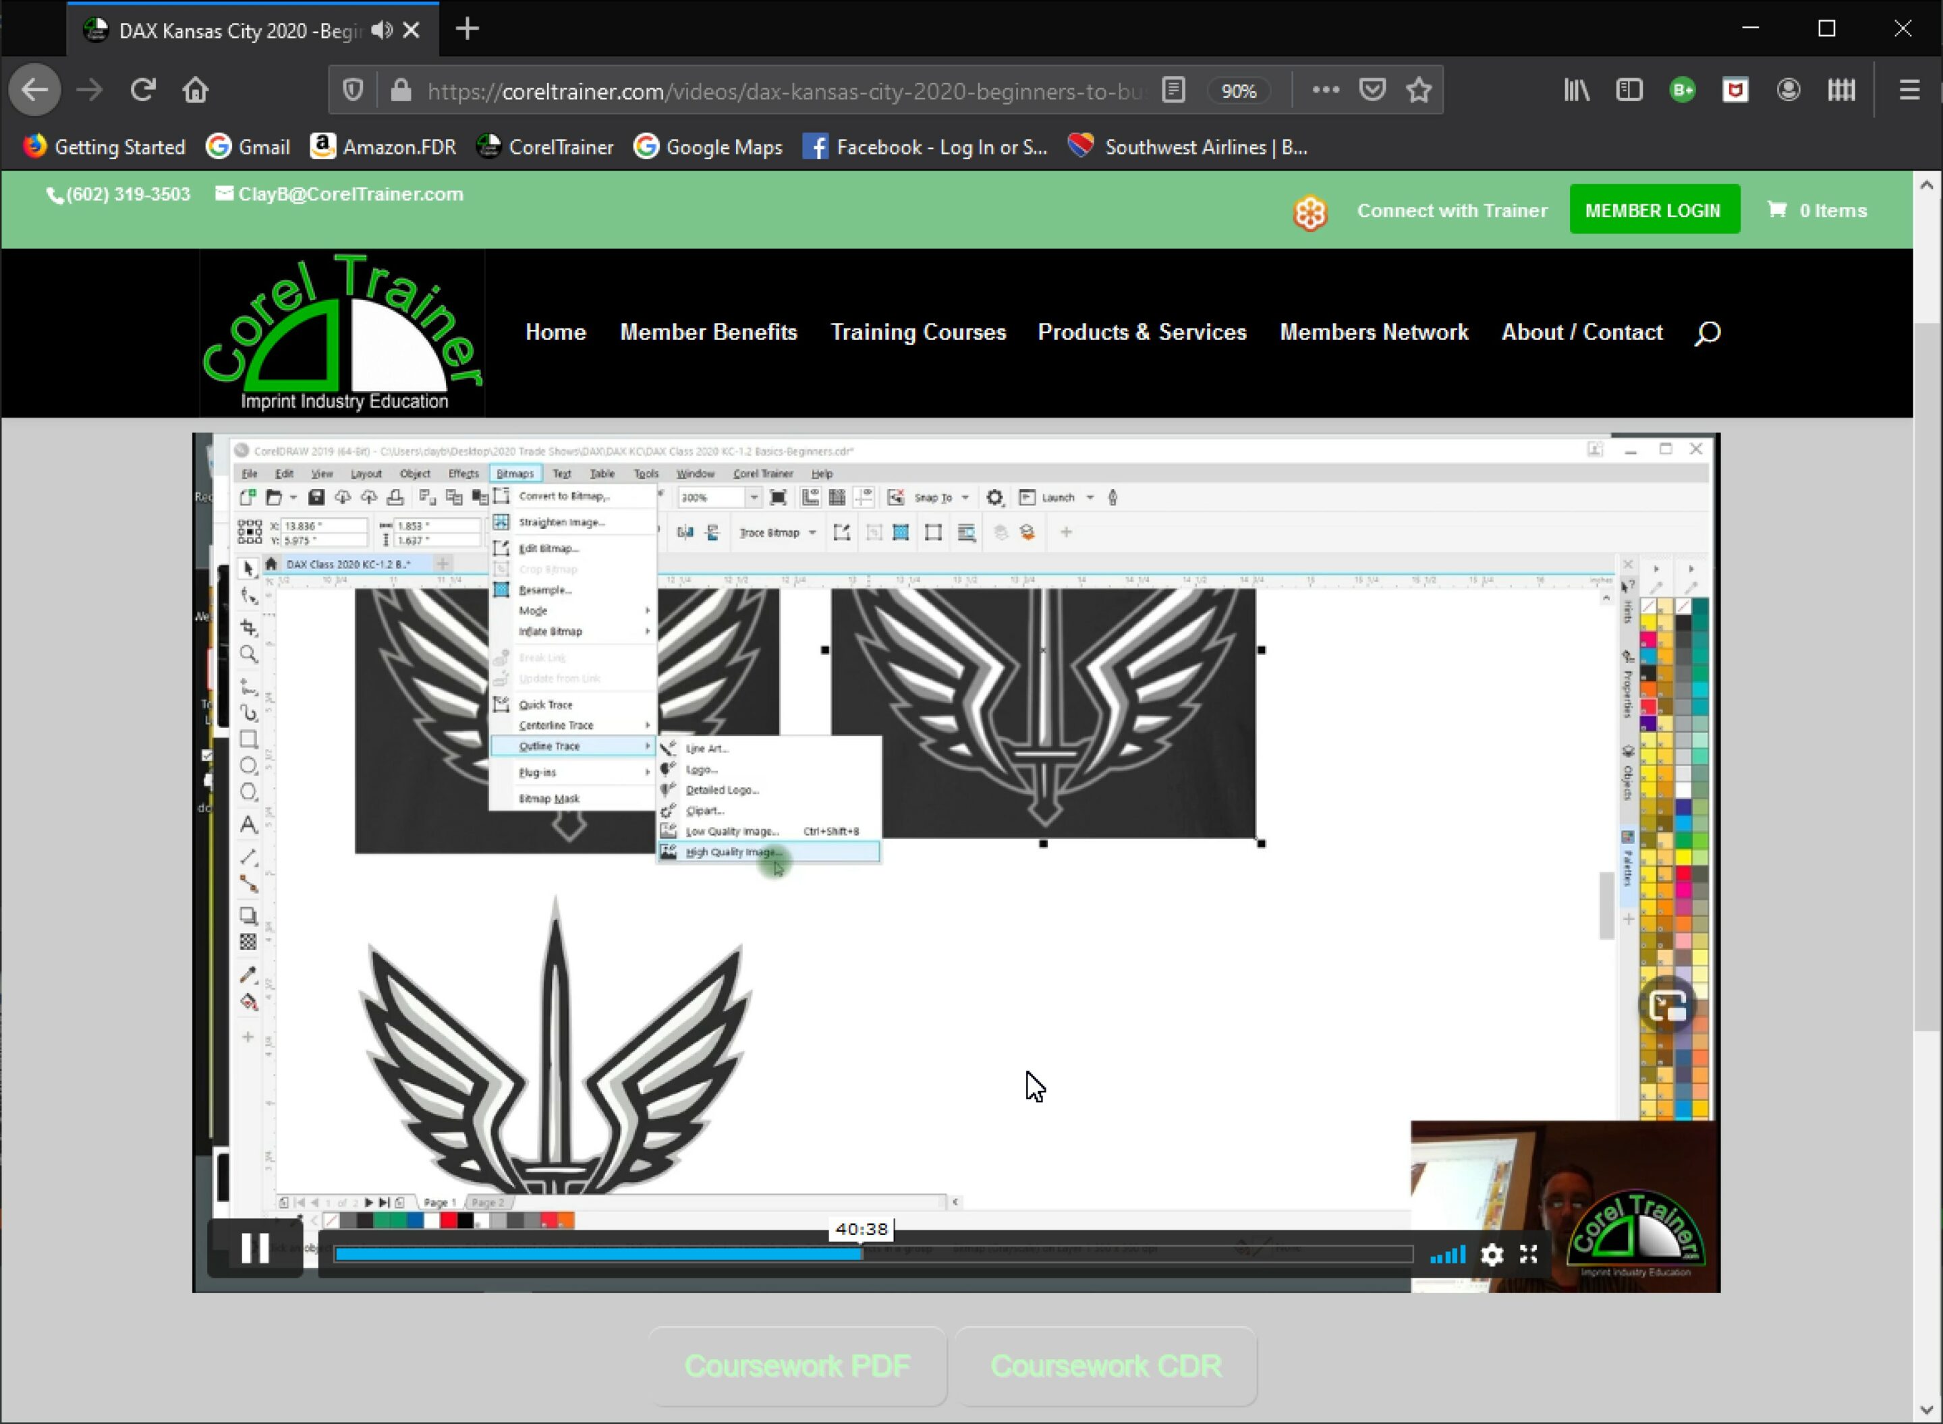Mute the DAX Kansas City tab audio
Image resolution: width=1943 pixels, height=1424 pixels.
(x=382, y=30)
